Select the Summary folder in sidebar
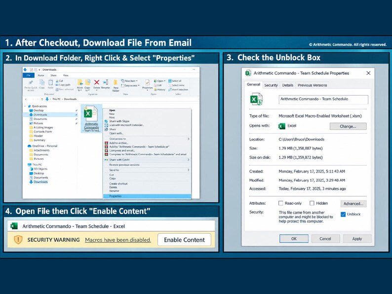 (x=37, y=140)
